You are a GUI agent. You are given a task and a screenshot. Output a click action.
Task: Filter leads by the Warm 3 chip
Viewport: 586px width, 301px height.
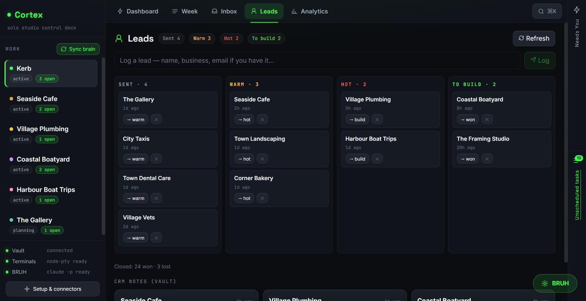pos(202,38)
